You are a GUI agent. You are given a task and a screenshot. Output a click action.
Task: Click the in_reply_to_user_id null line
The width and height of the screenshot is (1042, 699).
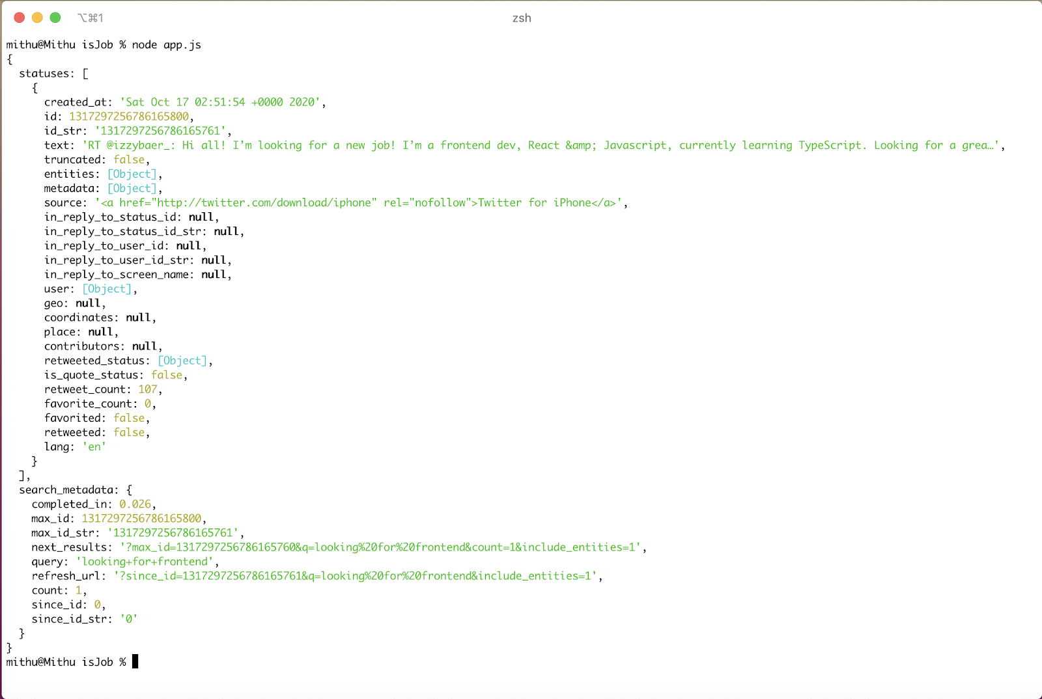125,245
